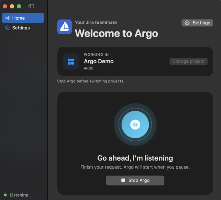
Task: Tap the listening waveform microphone orb
Action: coord(135,125)
